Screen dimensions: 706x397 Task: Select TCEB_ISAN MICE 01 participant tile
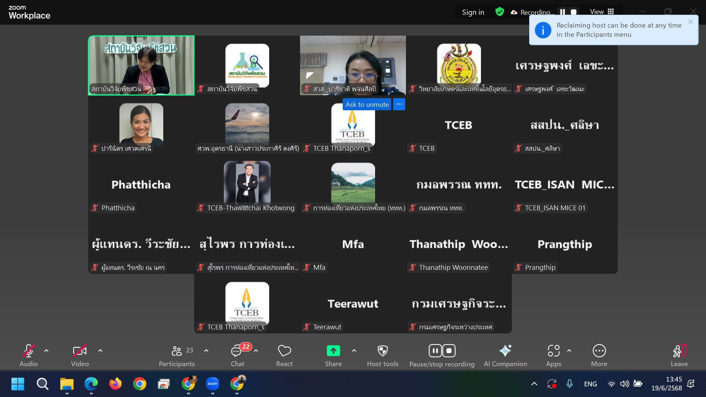click(565, 185)
